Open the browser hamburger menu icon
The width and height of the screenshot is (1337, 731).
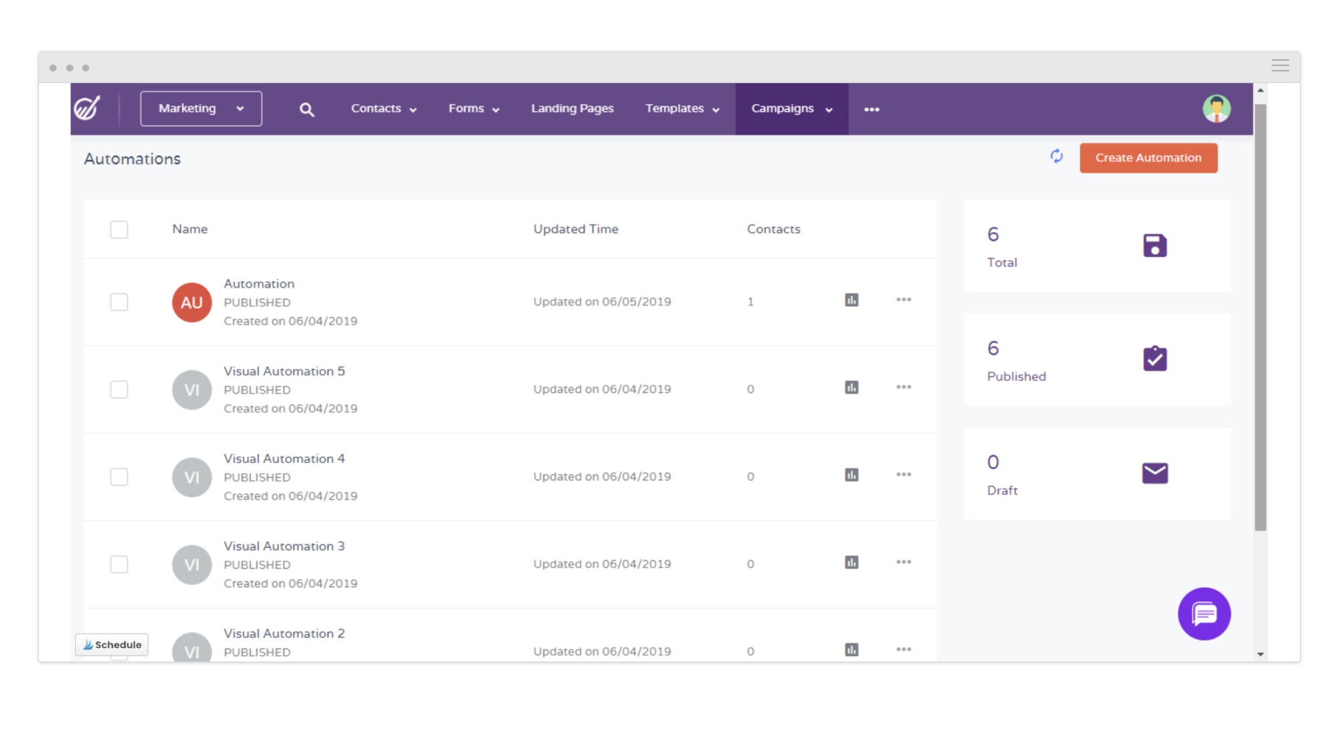1280,66
